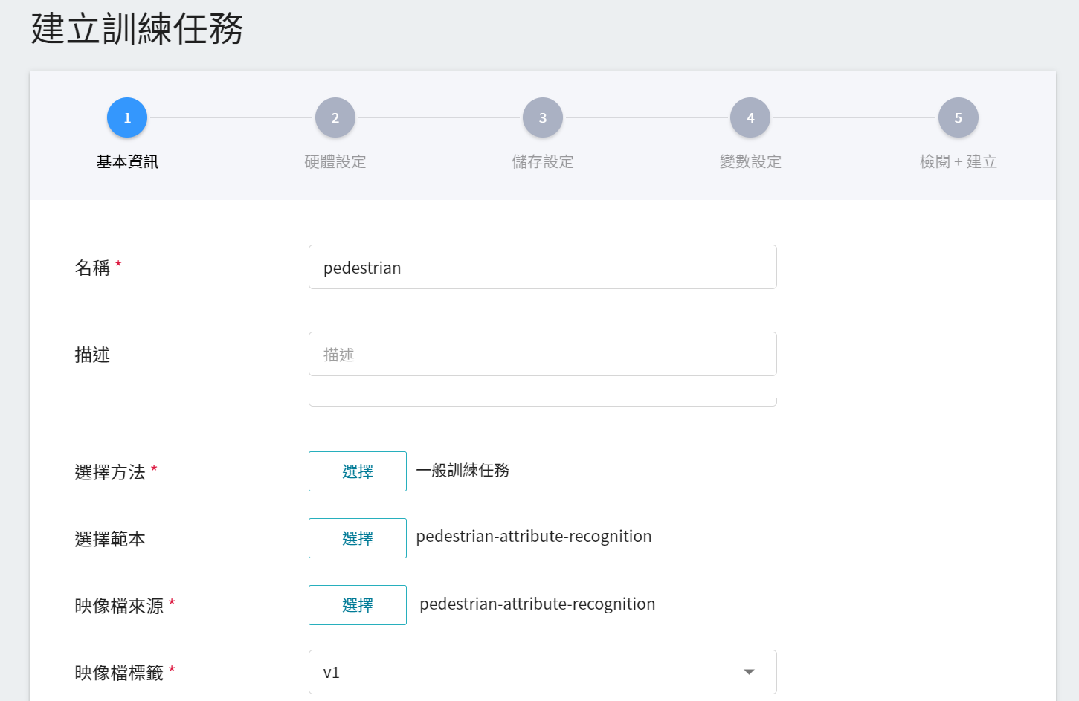This screenshot has height=701, width=1079.
Task: Click the 建立訓練任務 page title
Action: 137,29
